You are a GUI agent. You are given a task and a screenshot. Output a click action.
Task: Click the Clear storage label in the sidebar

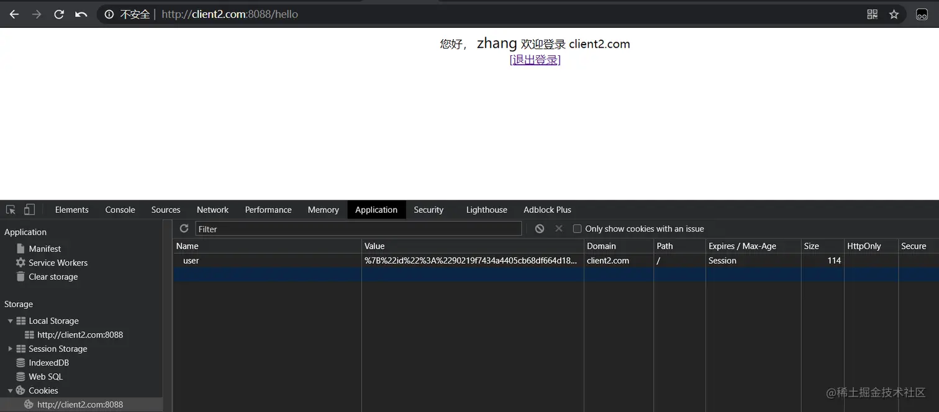(x=53, y=277)
